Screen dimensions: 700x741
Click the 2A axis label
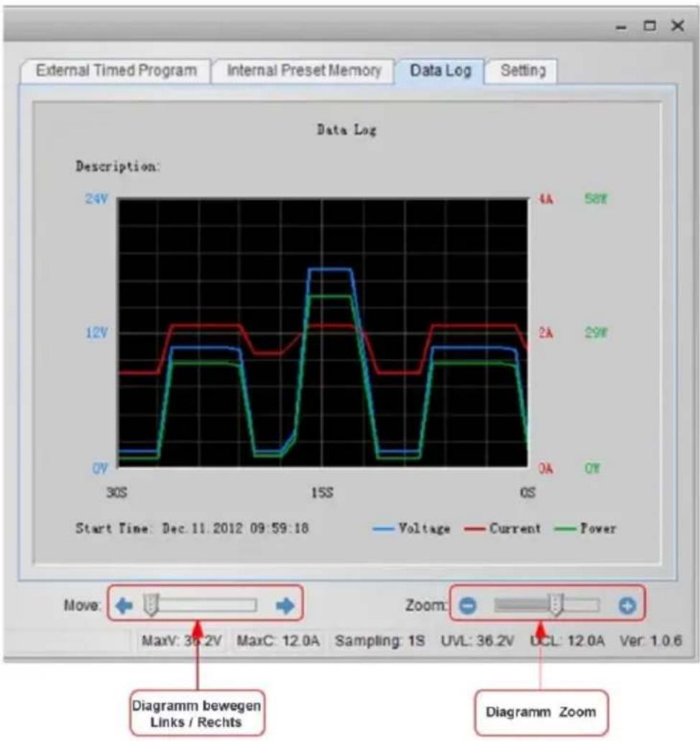click(x=546, y=333)
